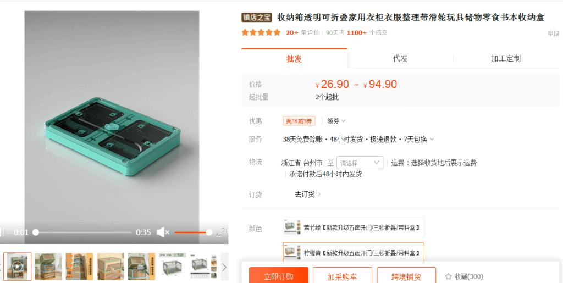Image resolution: width=563 pixels, height=283 pixels.
Task: Select 柠檬黄 color option
Action: 354,252
